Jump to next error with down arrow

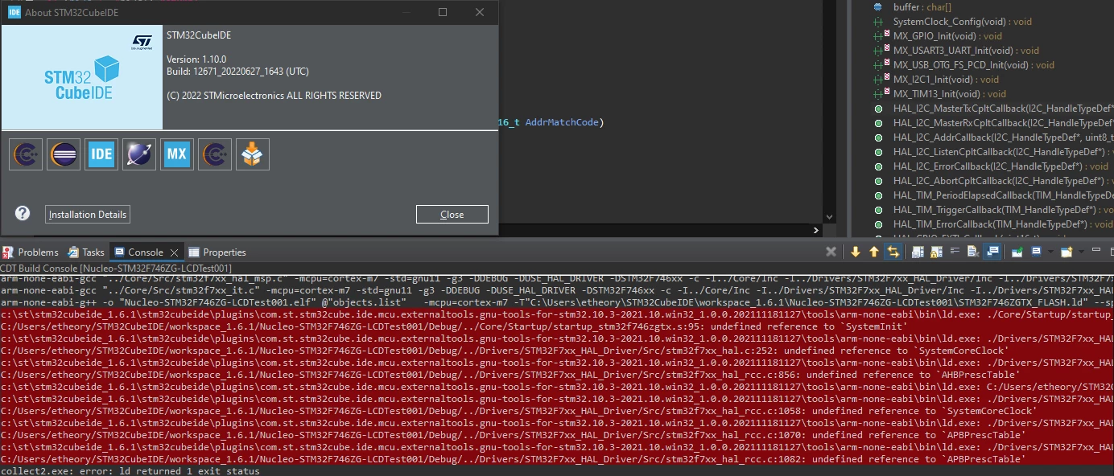click(856, 252)
